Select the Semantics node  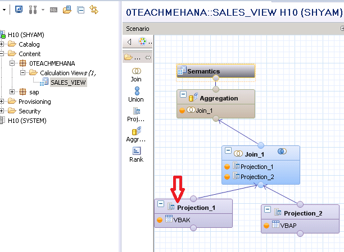click(216, 71)
